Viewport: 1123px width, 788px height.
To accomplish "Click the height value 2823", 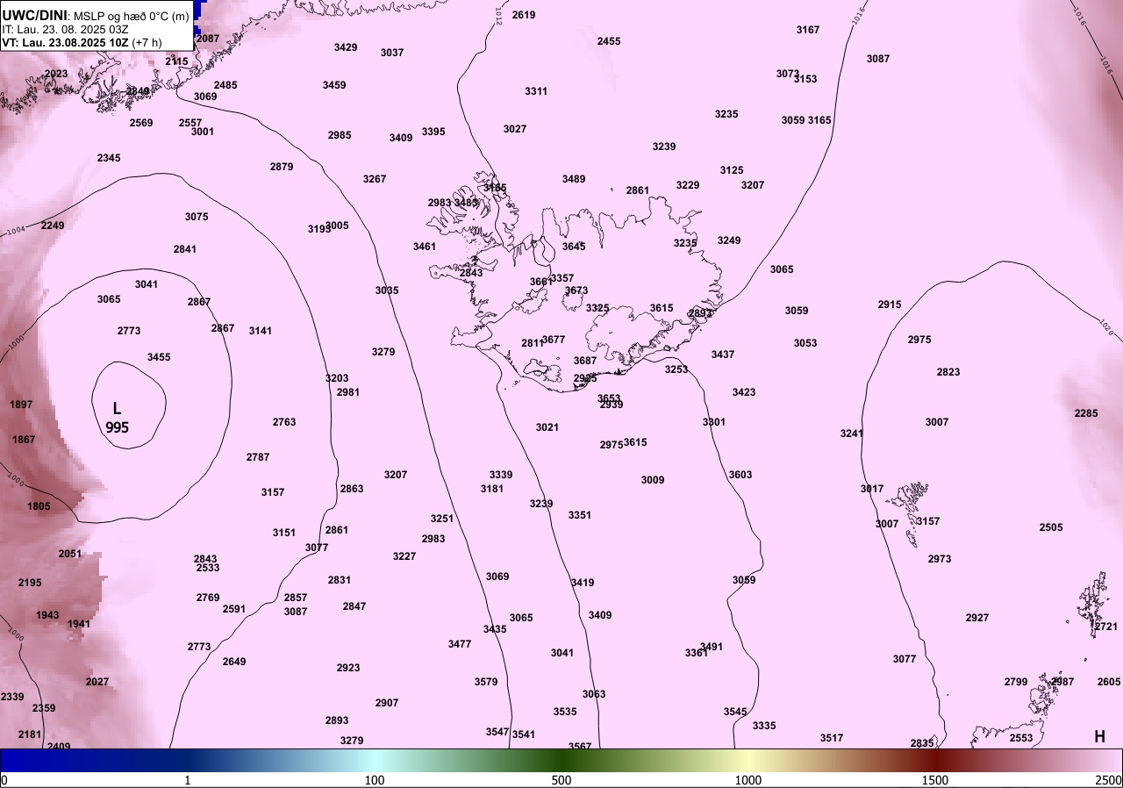I will point(948,372).
